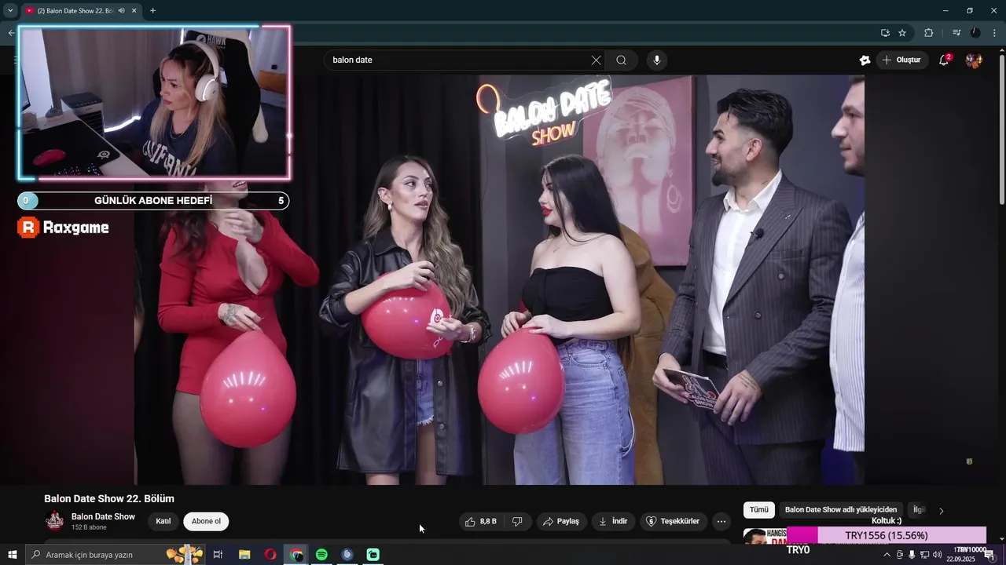Open more actions three-dot menu under video
The width and height of the screenshot is (1006, 565).
[x=721, y=521]
